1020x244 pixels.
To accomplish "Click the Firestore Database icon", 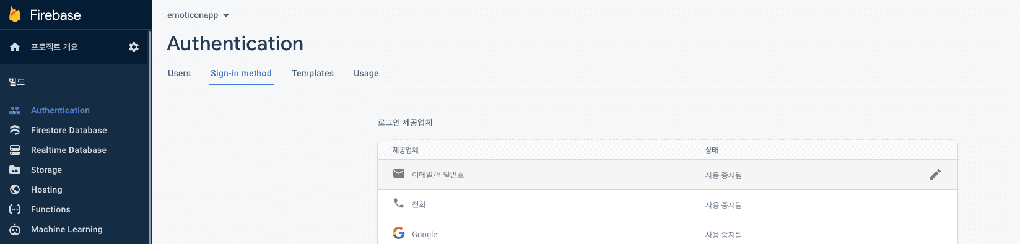I will 15,130.
